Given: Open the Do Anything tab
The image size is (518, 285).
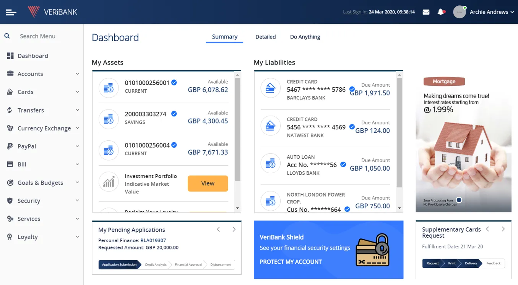Looking at the screenshot, I should (x=305, y=37).
